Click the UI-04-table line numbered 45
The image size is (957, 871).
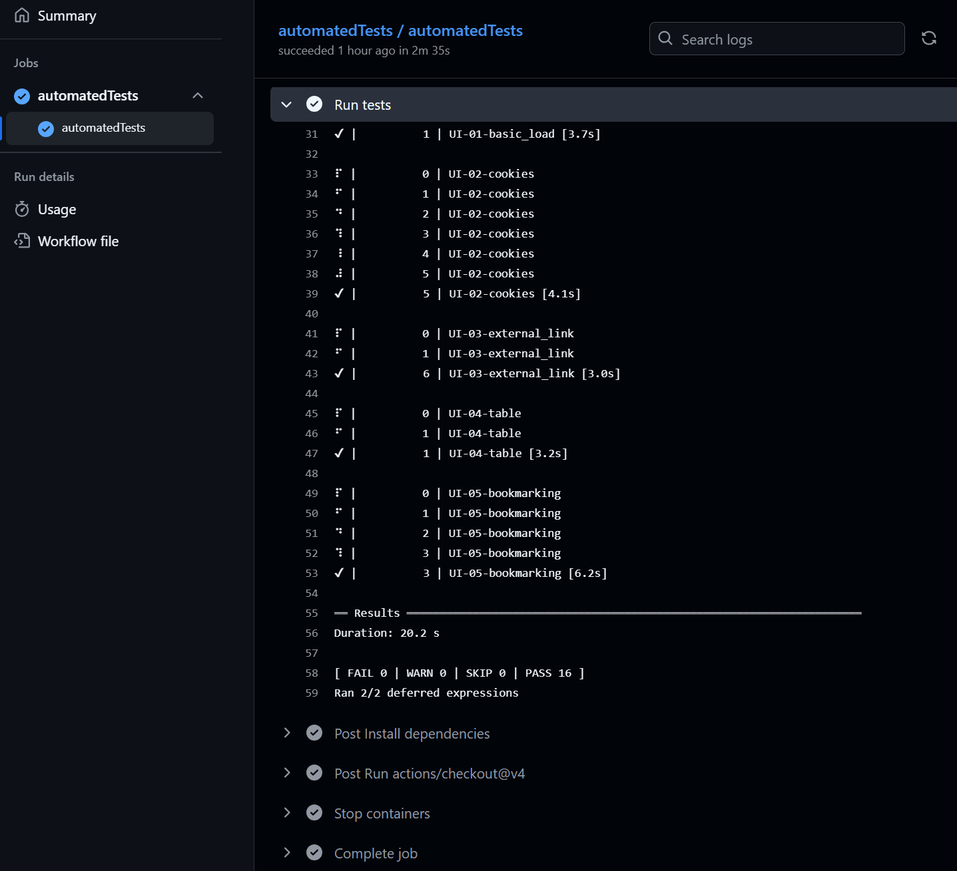click(x=427, y=413)
